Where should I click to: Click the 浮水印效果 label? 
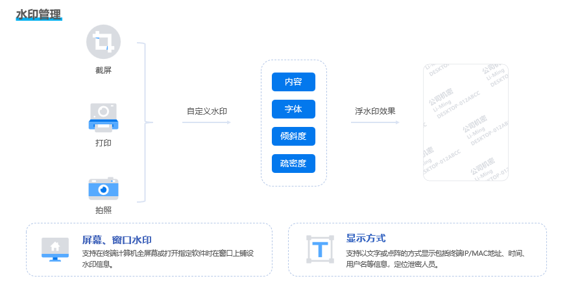pos(375,111)
